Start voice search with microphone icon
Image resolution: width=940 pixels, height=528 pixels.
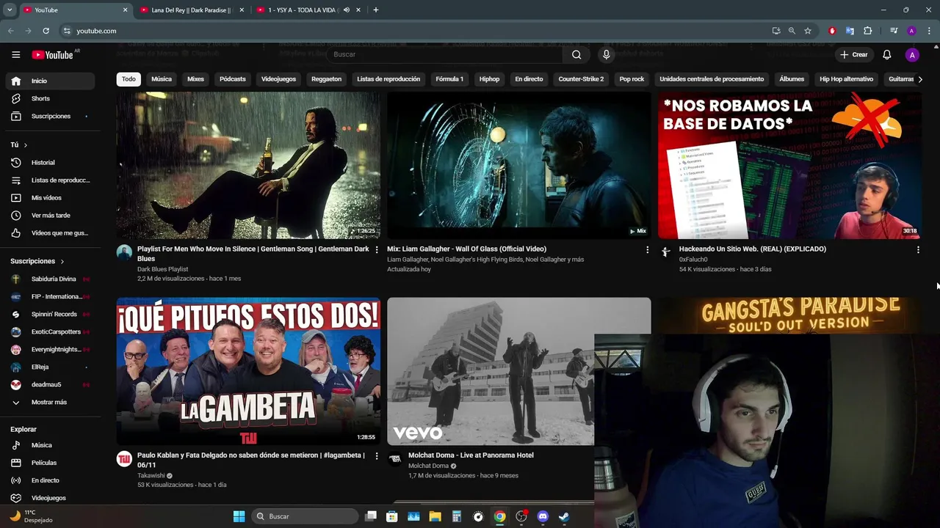tap(607, 54)
